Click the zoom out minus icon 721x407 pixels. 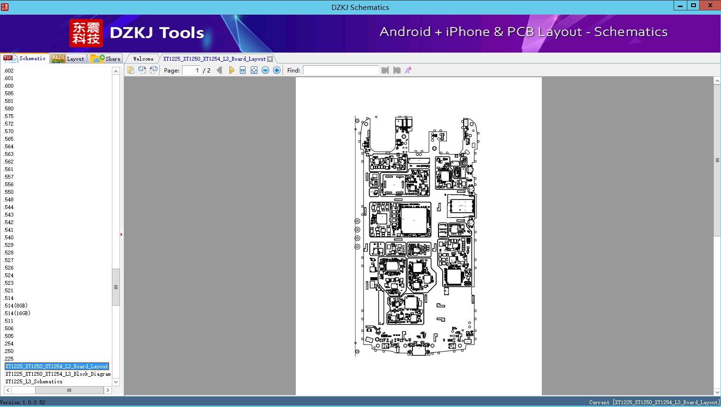coord(265,70)
